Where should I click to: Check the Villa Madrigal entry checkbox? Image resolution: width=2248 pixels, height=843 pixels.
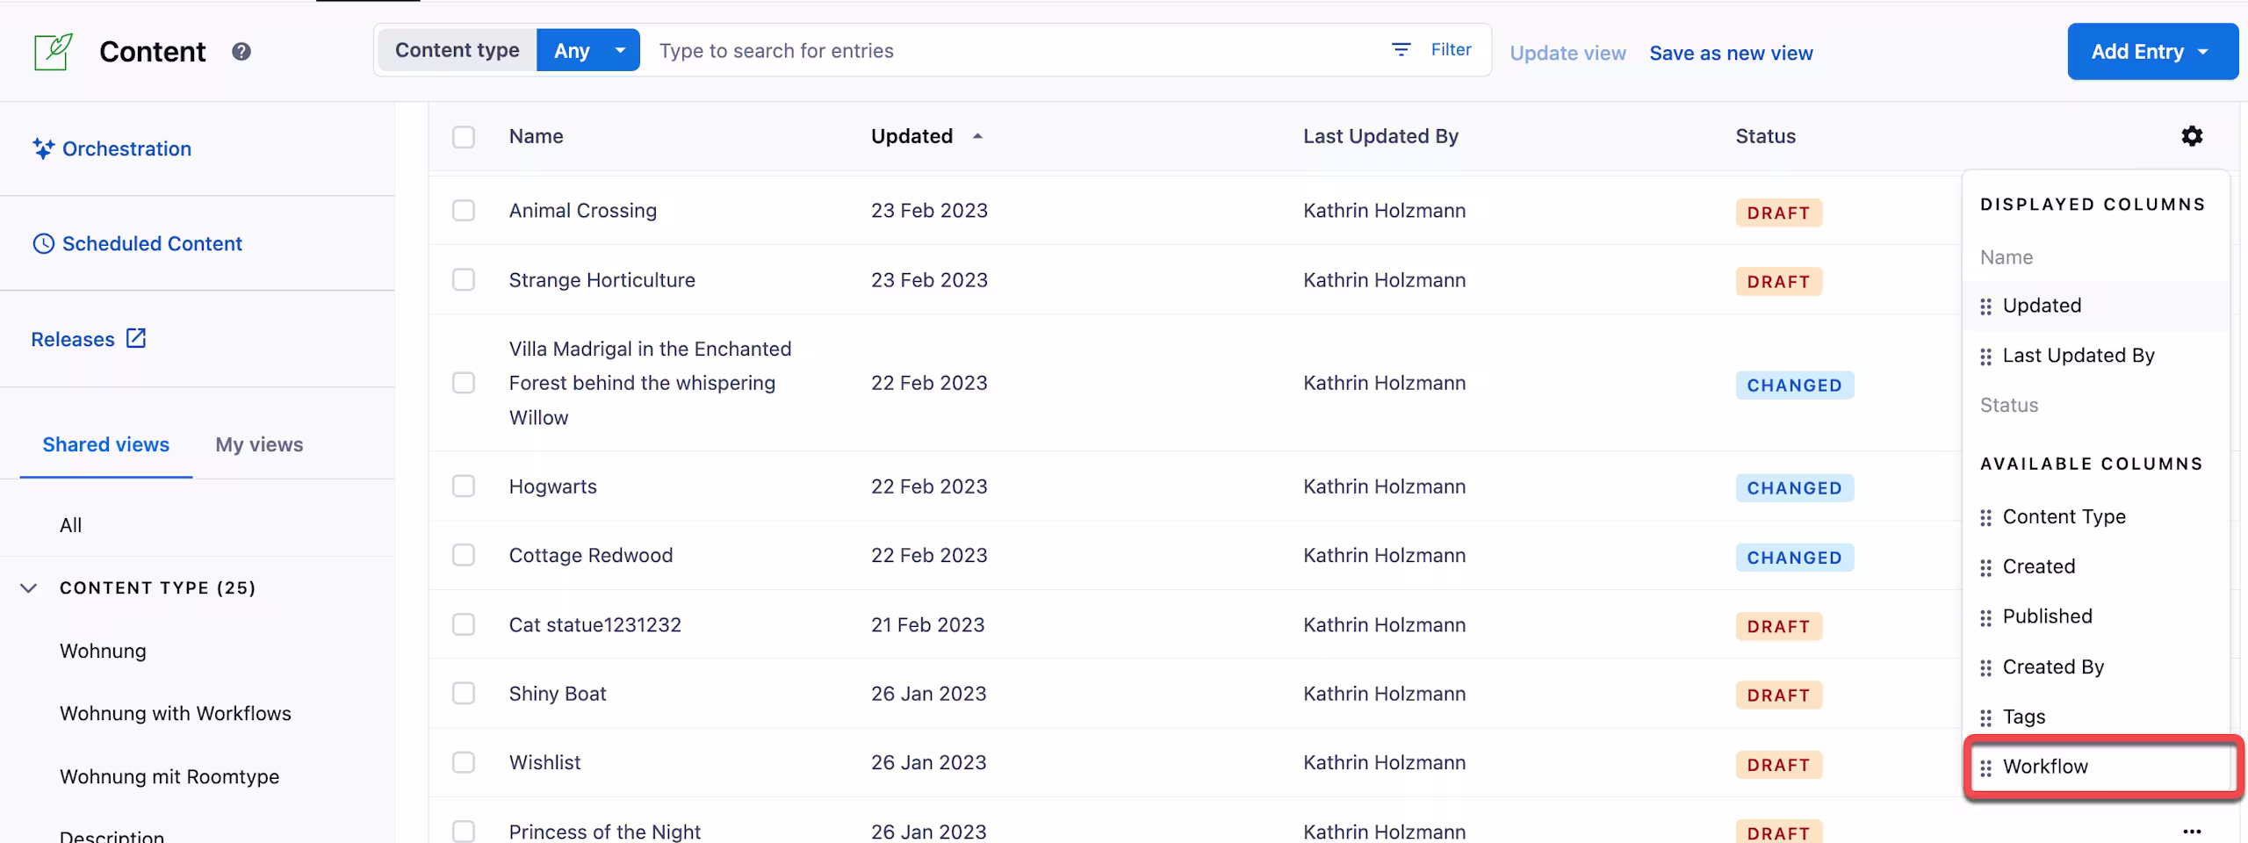[464, 383]
